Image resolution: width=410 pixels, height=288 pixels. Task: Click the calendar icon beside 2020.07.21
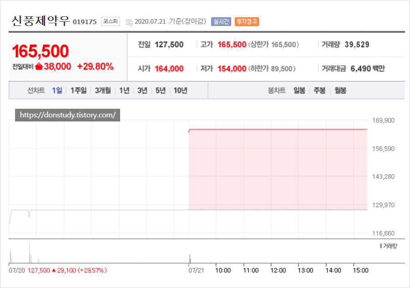(129, 22)
